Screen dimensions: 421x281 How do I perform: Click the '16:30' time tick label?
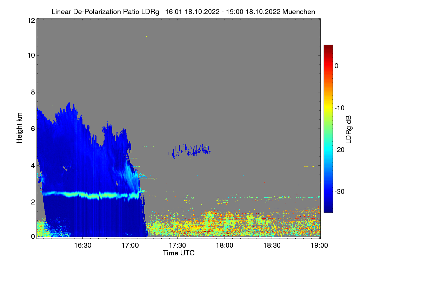point(82,245)
